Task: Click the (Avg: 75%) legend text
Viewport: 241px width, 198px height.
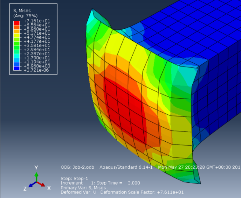Action: pyautogui.click(x=25, y=16)
